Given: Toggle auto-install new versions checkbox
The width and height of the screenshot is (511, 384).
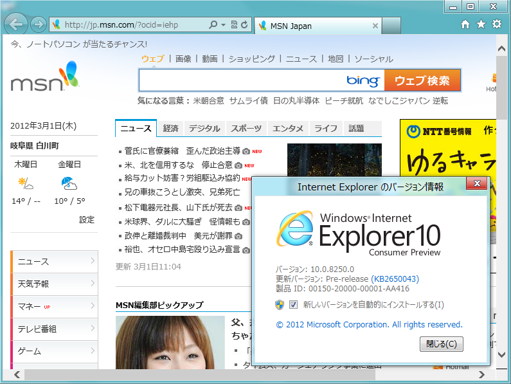Looking at the screenshot, I should click(293, 305).
